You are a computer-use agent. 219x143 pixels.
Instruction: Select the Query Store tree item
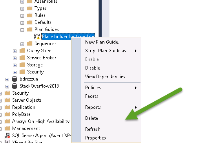click(39, 51)
